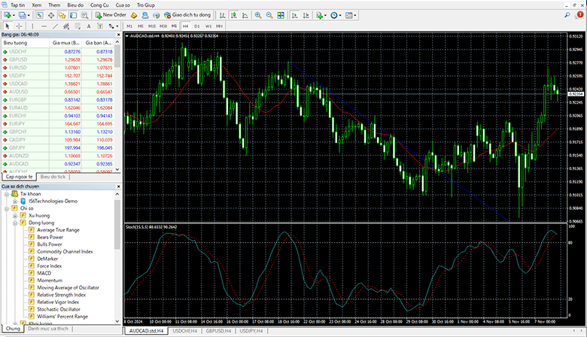587x337 pixels.
Task: Select the equidistant channel tool
Action: [66, 26]
